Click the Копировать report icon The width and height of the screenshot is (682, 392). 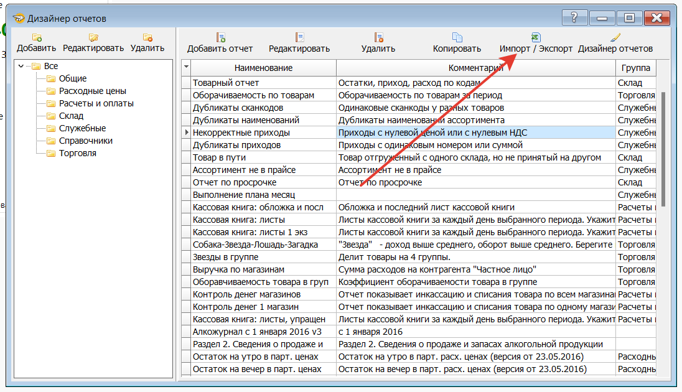pyautogui.click(x=457, y=38)
